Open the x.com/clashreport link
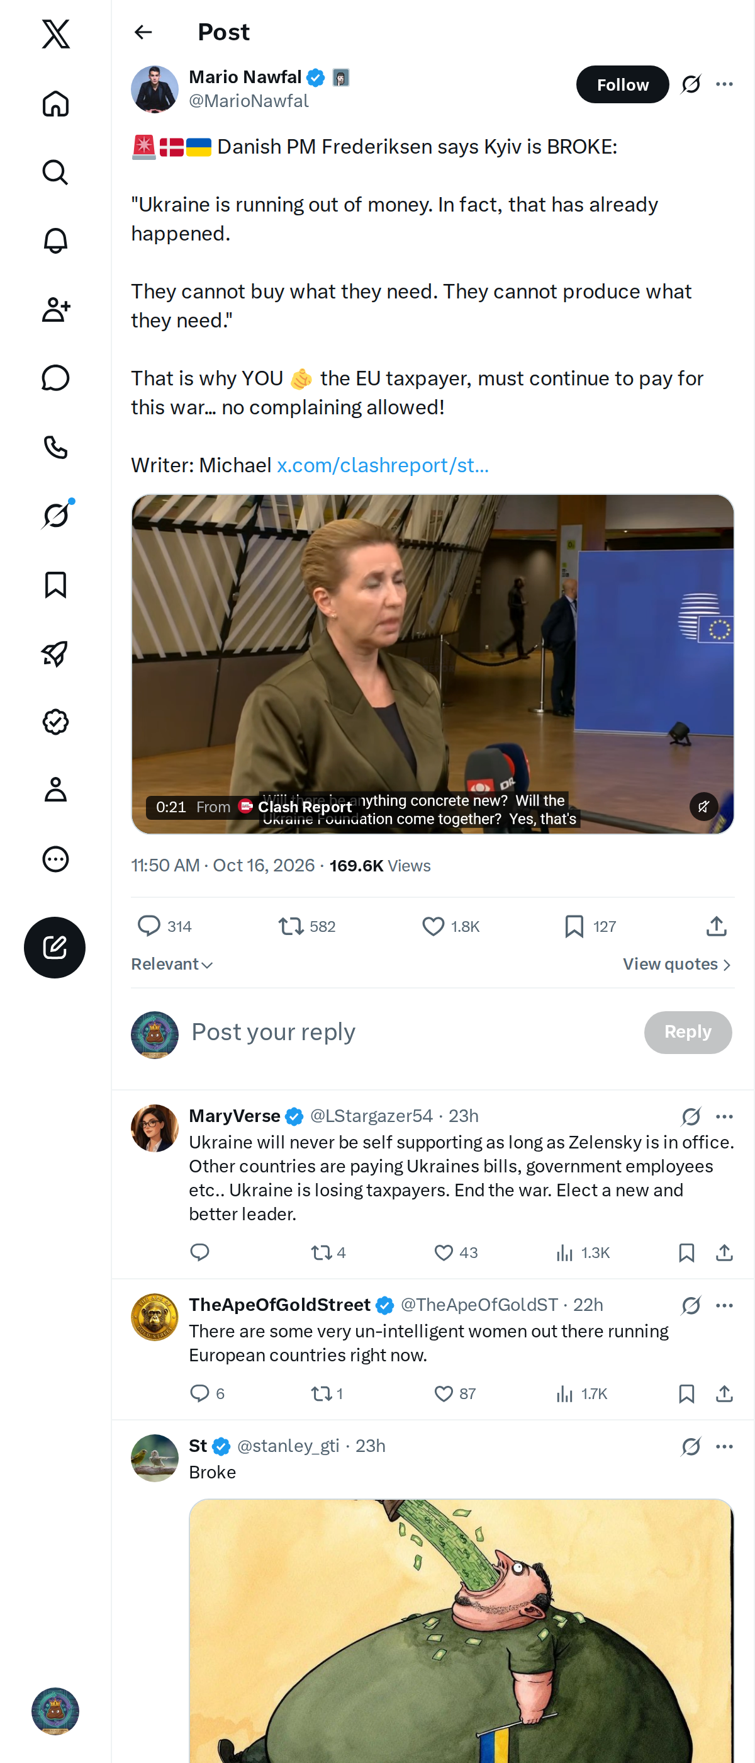 coord(383,465)
